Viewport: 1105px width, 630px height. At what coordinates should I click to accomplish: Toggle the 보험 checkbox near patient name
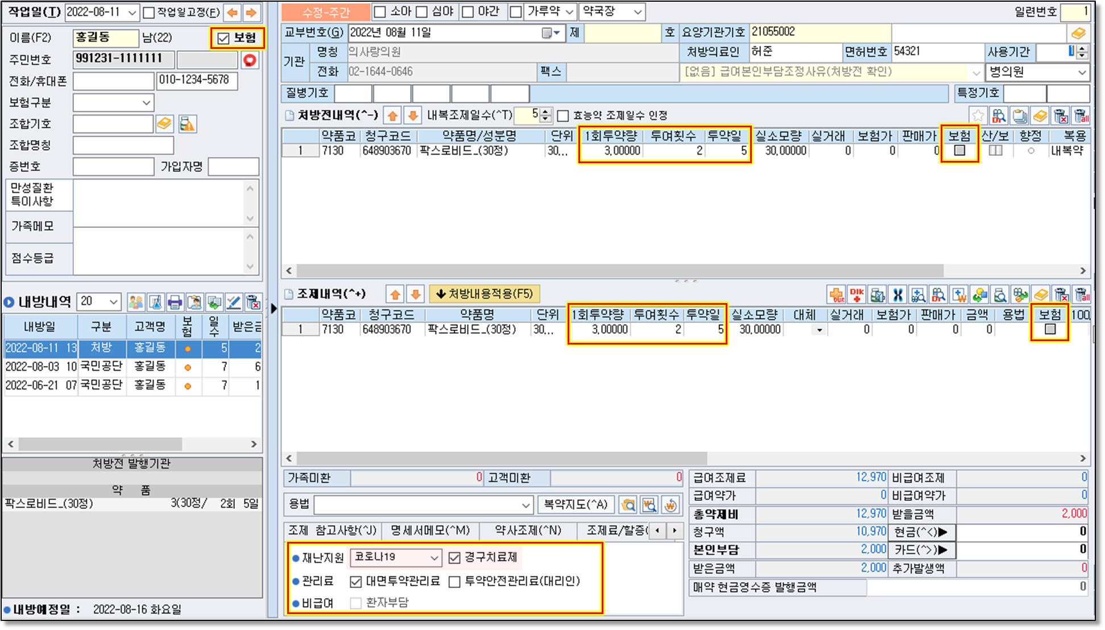click(x=224, y=38)
